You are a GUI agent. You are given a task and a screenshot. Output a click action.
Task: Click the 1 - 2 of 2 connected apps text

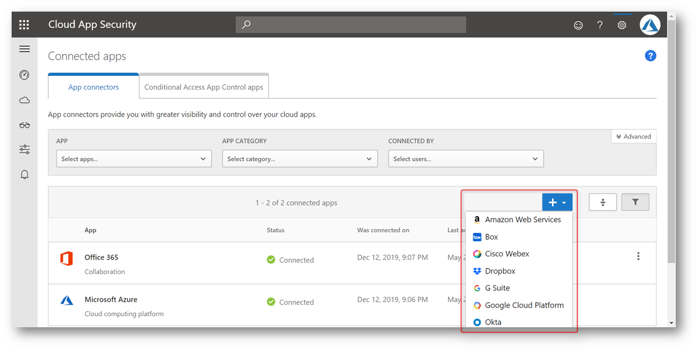(x=296, y=203)
